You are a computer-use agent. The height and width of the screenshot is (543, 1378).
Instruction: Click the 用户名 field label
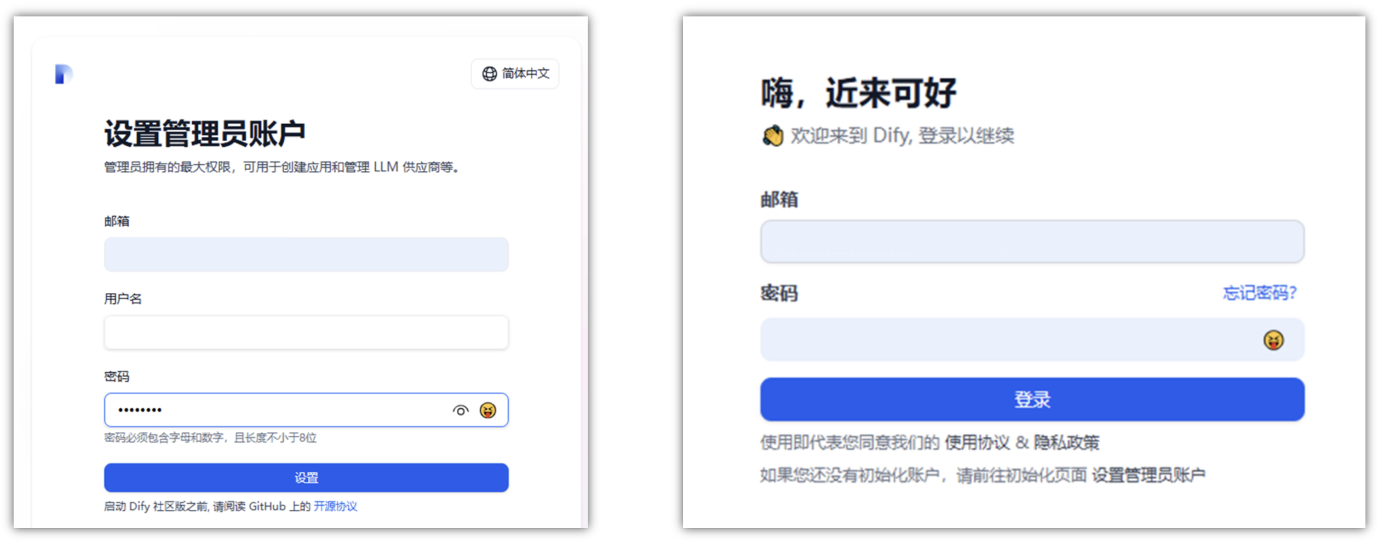(x=123, y=299)
